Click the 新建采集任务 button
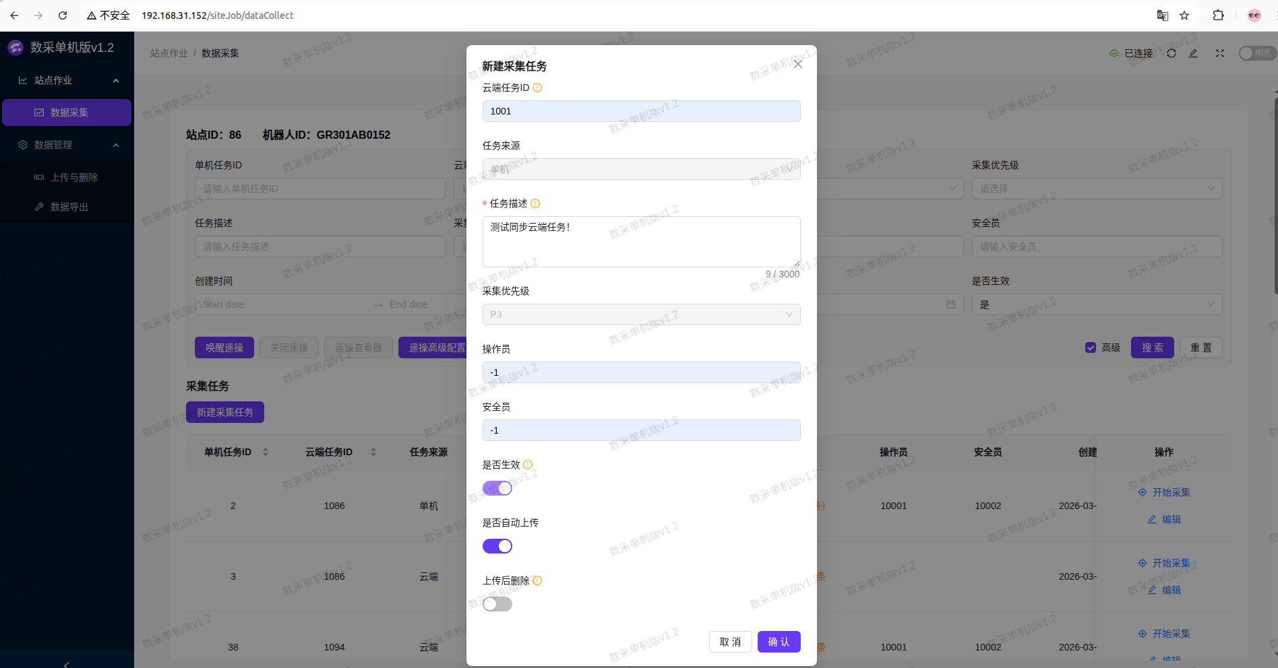1278x668 pixels. point(225,412)
